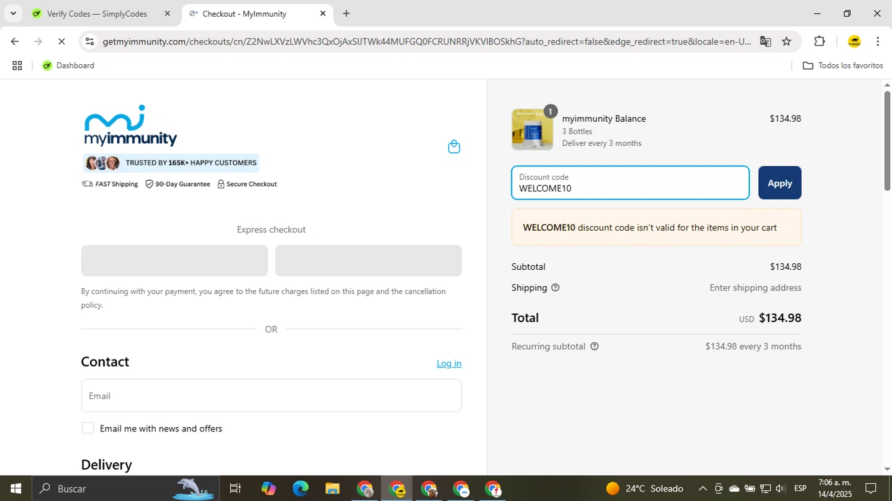Bookmark this page with the star icon
The image size is (892, 501).
point(787,42)
